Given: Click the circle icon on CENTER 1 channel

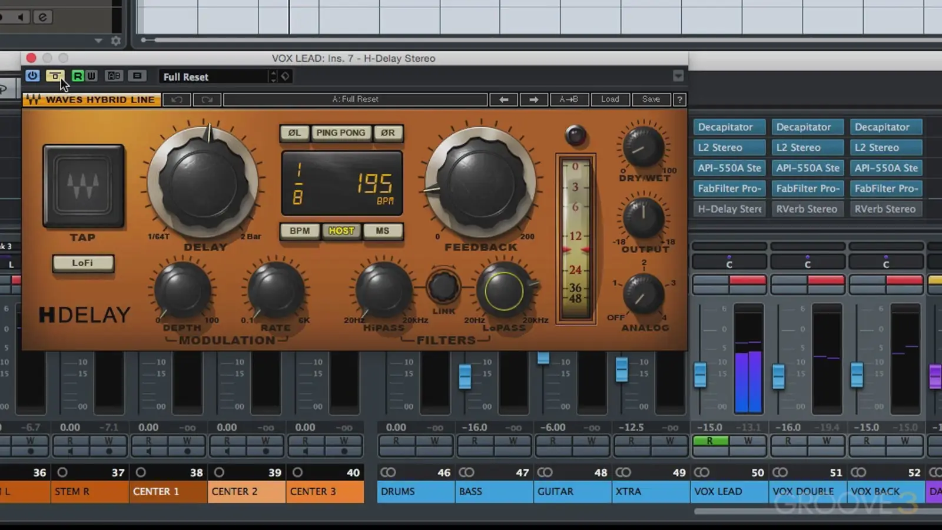Looking at the screenshot, I should pyautogui.click(x=141, y=472).
